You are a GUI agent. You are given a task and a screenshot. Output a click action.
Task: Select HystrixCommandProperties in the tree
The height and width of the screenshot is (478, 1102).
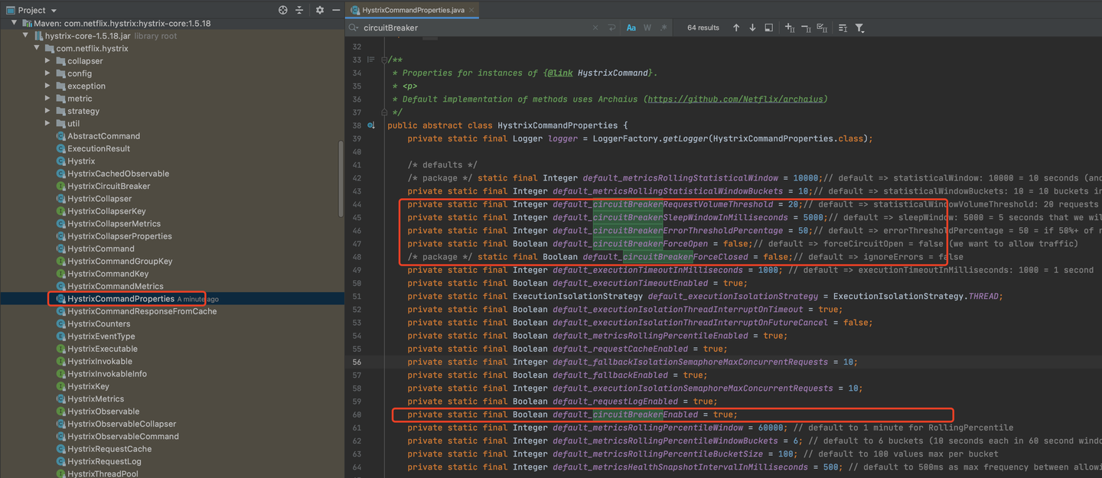pos(121,299)
